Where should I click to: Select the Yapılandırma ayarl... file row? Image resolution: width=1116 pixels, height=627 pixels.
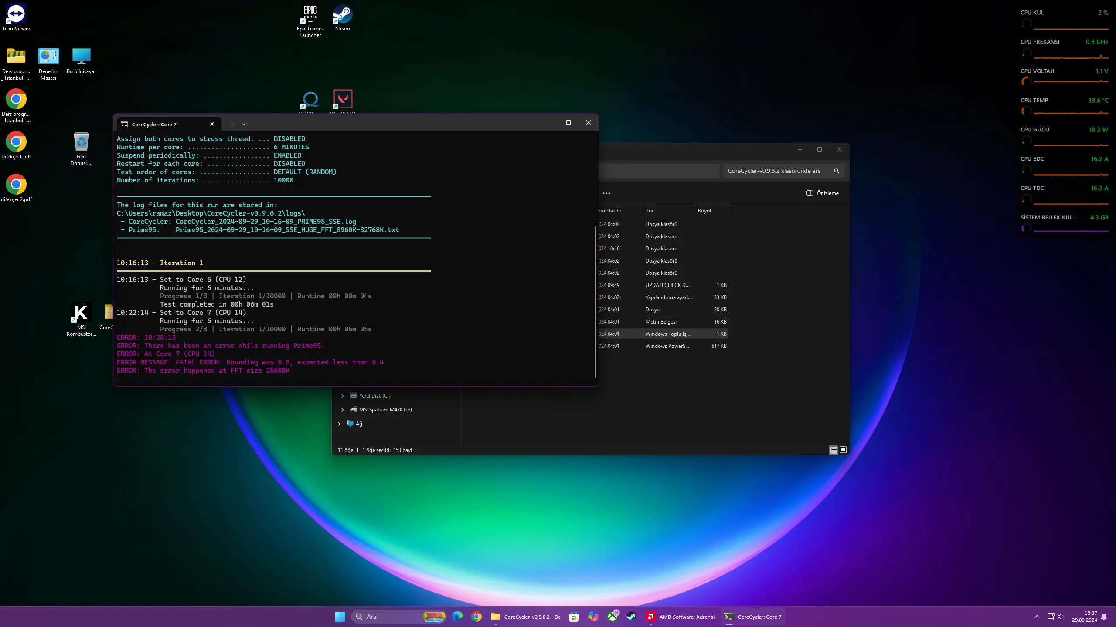point(663,297)
